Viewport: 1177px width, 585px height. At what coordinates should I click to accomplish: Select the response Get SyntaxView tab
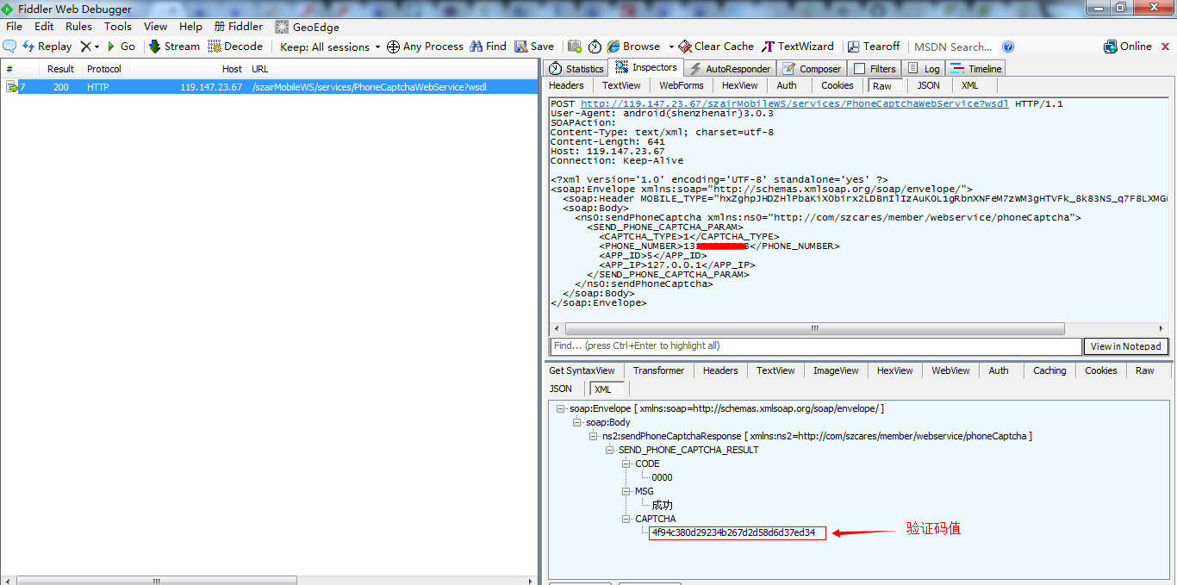(582, 370)
